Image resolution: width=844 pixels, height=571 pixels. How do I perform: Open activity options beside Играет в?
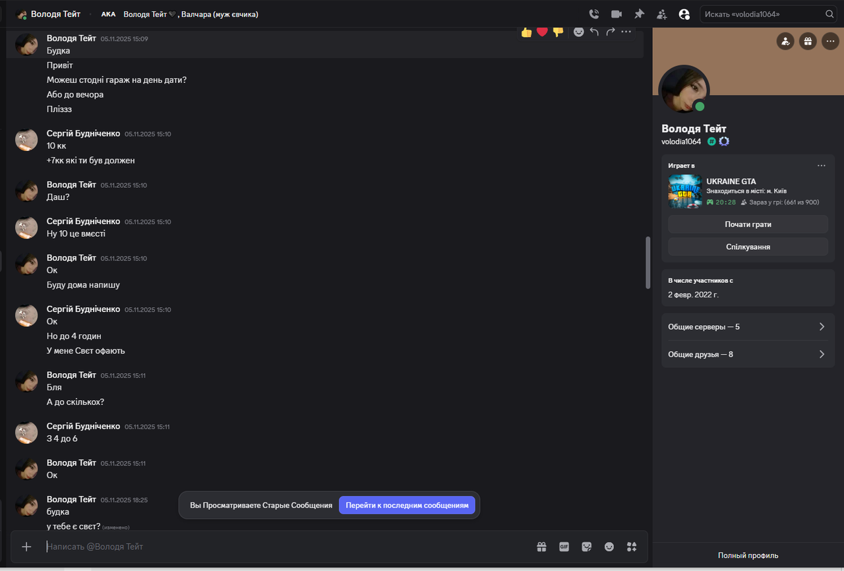click(x=821, y=165)
